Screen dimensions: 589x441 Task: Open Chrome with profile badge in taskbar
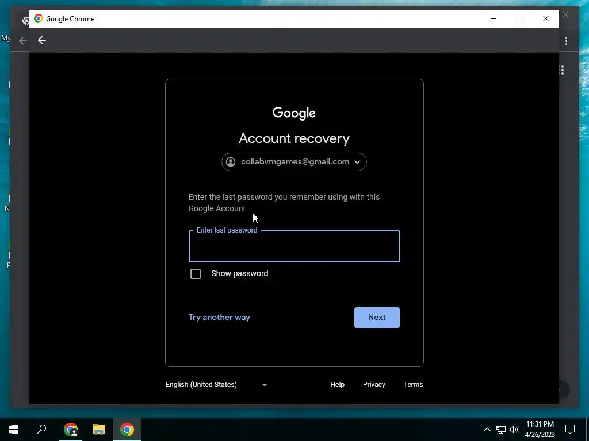[x=71, y=430]
